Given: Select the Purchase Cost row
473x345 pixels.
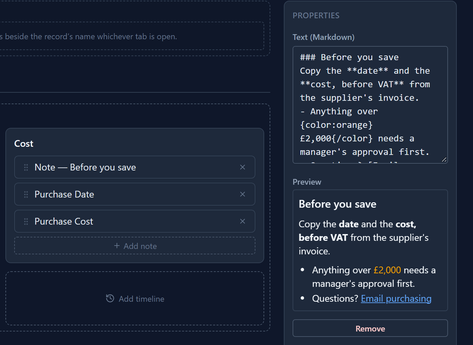Looking at the screenshot, I should point(135,221).
